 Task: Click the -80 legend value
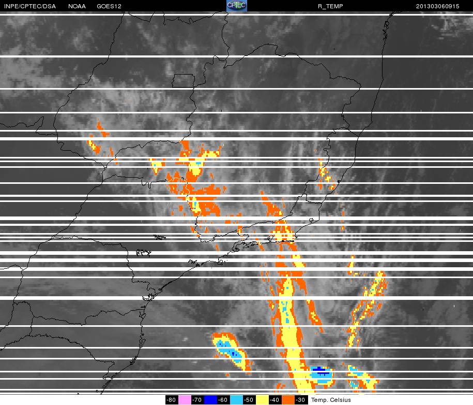(x=172, y=399)
